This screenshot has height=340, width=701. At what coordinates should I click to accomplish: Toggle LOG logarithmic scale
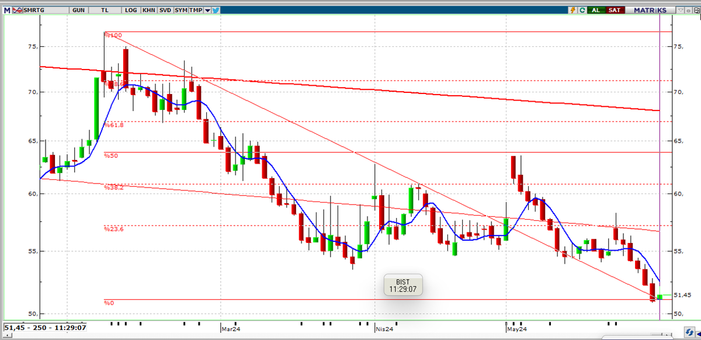(x=131, y=10)
